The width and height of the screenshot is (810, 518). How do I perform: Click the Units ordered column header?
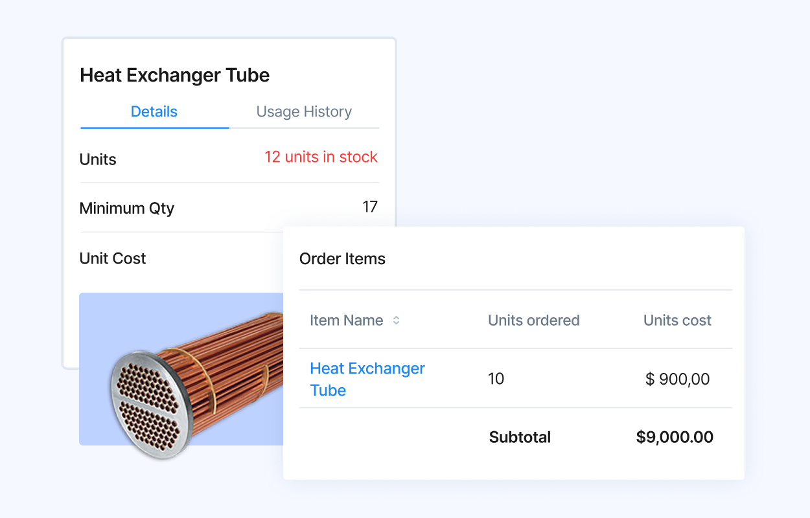tap(533, 321)
